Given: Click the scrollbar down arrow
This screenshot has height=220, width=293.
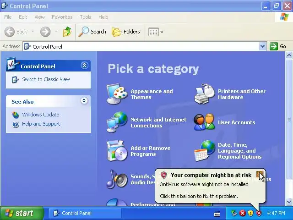Looking at the screenshot, I should pos(289,202).
